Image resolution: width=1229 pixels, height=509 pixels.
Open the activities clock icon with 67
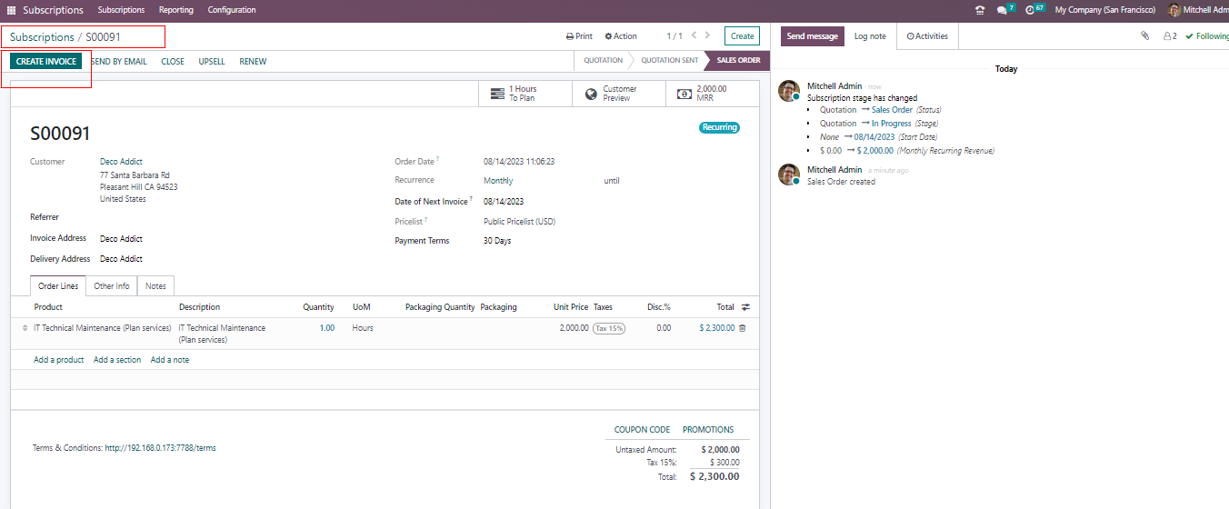(1031, 10)
